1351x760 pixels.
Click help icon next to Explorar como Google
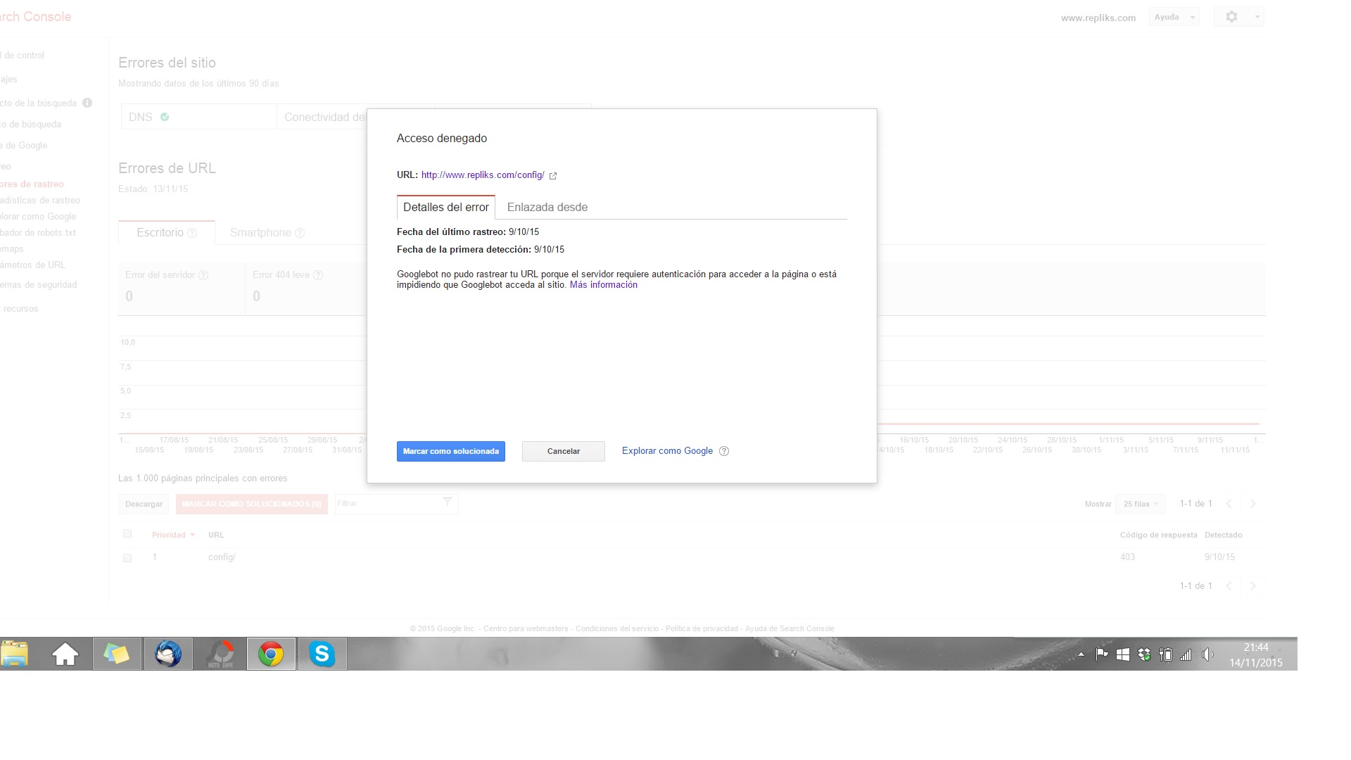[724, 451]
